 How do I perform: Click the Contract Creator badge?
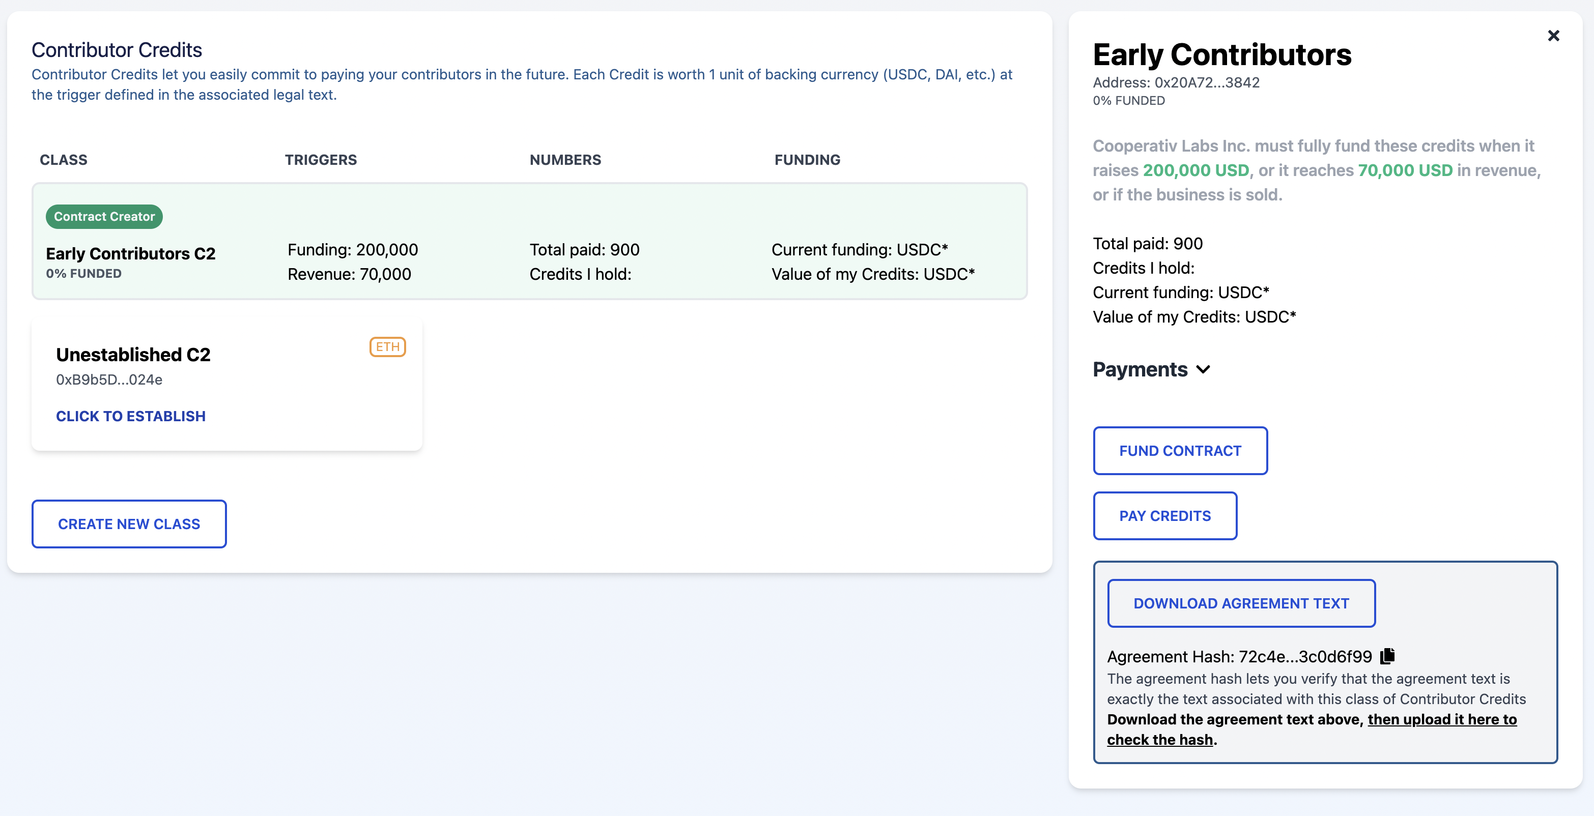[104, 217]
